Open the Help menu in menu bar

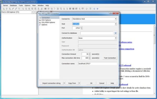pos(47,5)
